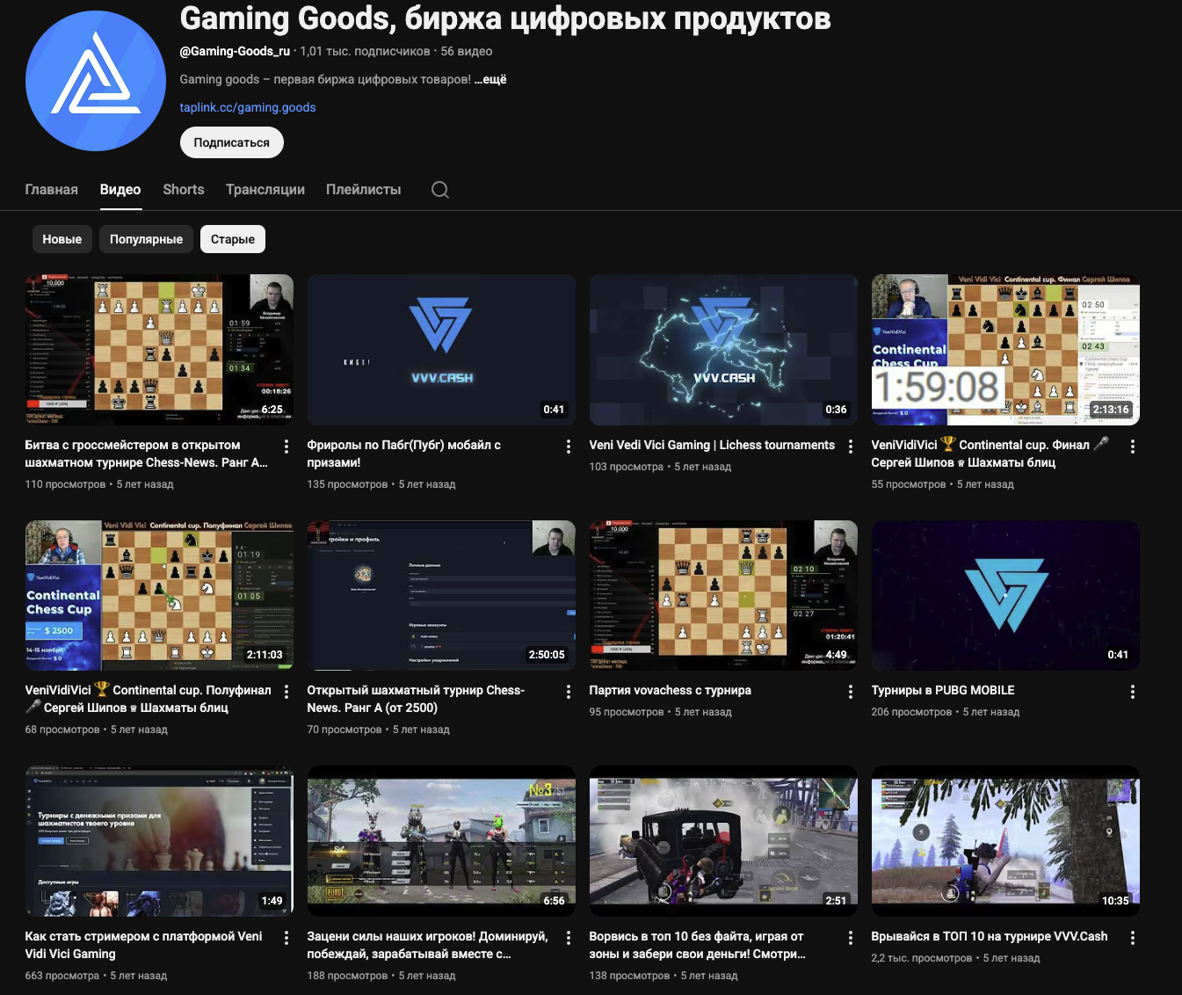1182x995 pixels.
Task: Switch to the 'Shorts' tab
Action: [183, 190]
